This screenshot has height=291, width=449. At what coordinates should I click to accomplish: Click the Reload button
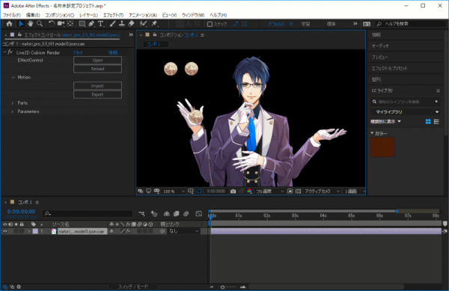tap(97, 69)
